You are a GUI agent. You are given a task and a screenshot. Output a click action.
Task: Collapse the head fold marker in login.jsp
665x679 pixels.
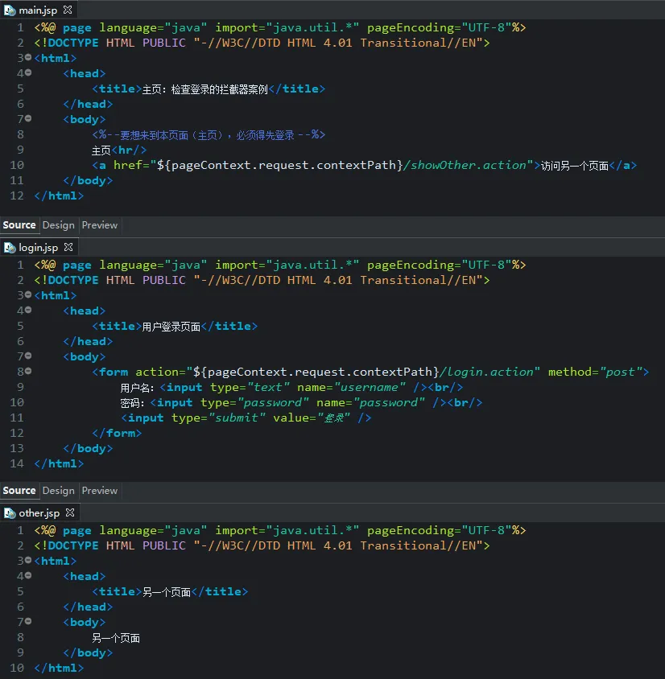coord(28,311)
